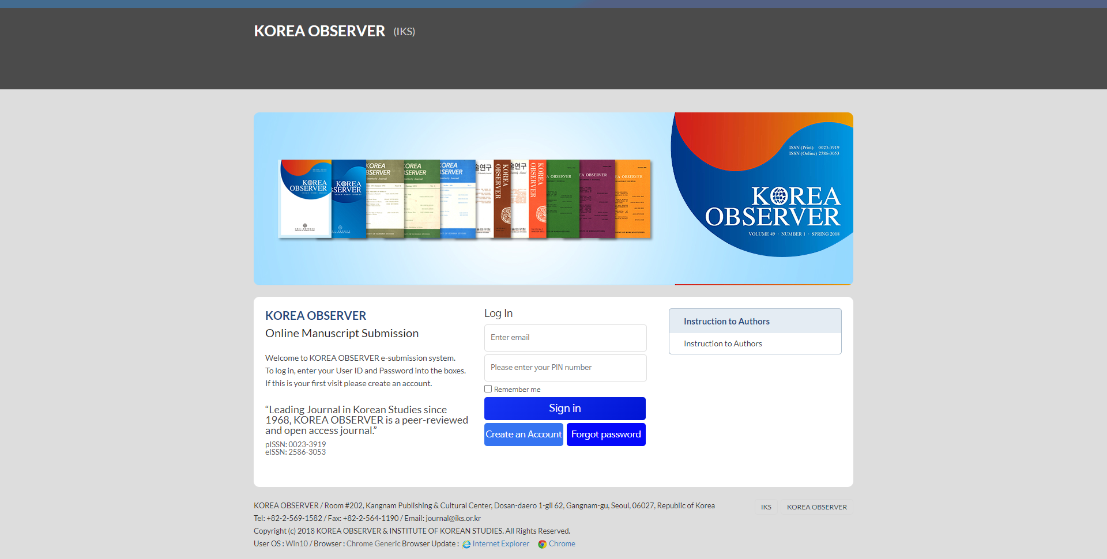
Task: Click the KOREA OBSERVER footer button
Action: [816, 507]
